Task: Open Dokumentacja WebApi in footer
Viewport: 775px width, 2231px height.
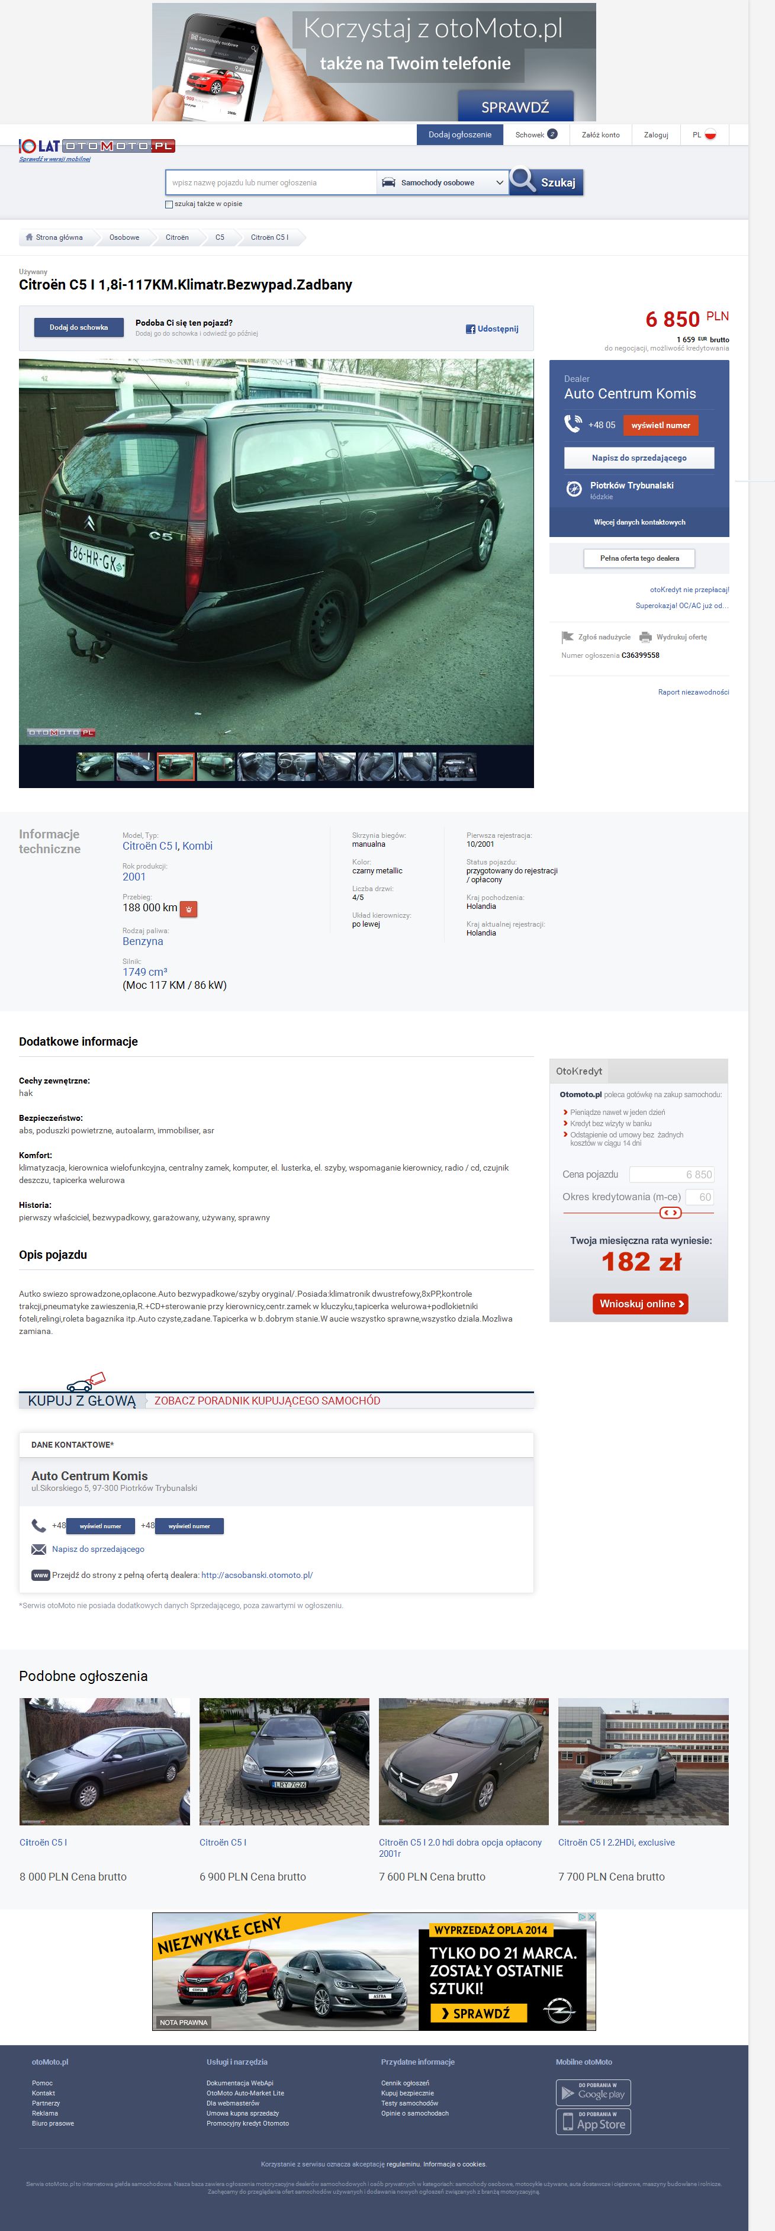Action: (x=240, y=2083)
